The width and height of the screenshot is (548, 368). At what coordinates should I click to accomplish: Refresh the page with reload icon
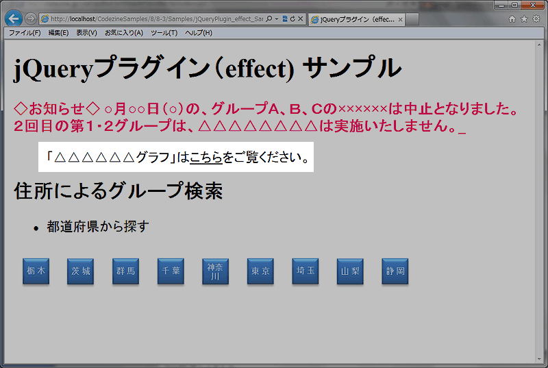coord(292,19)
